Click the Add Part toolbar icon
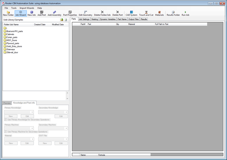The image size is (227, 160). [42, 13]
